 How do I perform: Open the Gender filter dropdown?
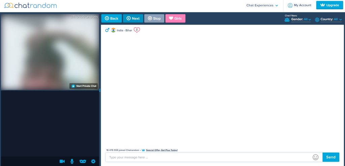click(301, 19)
